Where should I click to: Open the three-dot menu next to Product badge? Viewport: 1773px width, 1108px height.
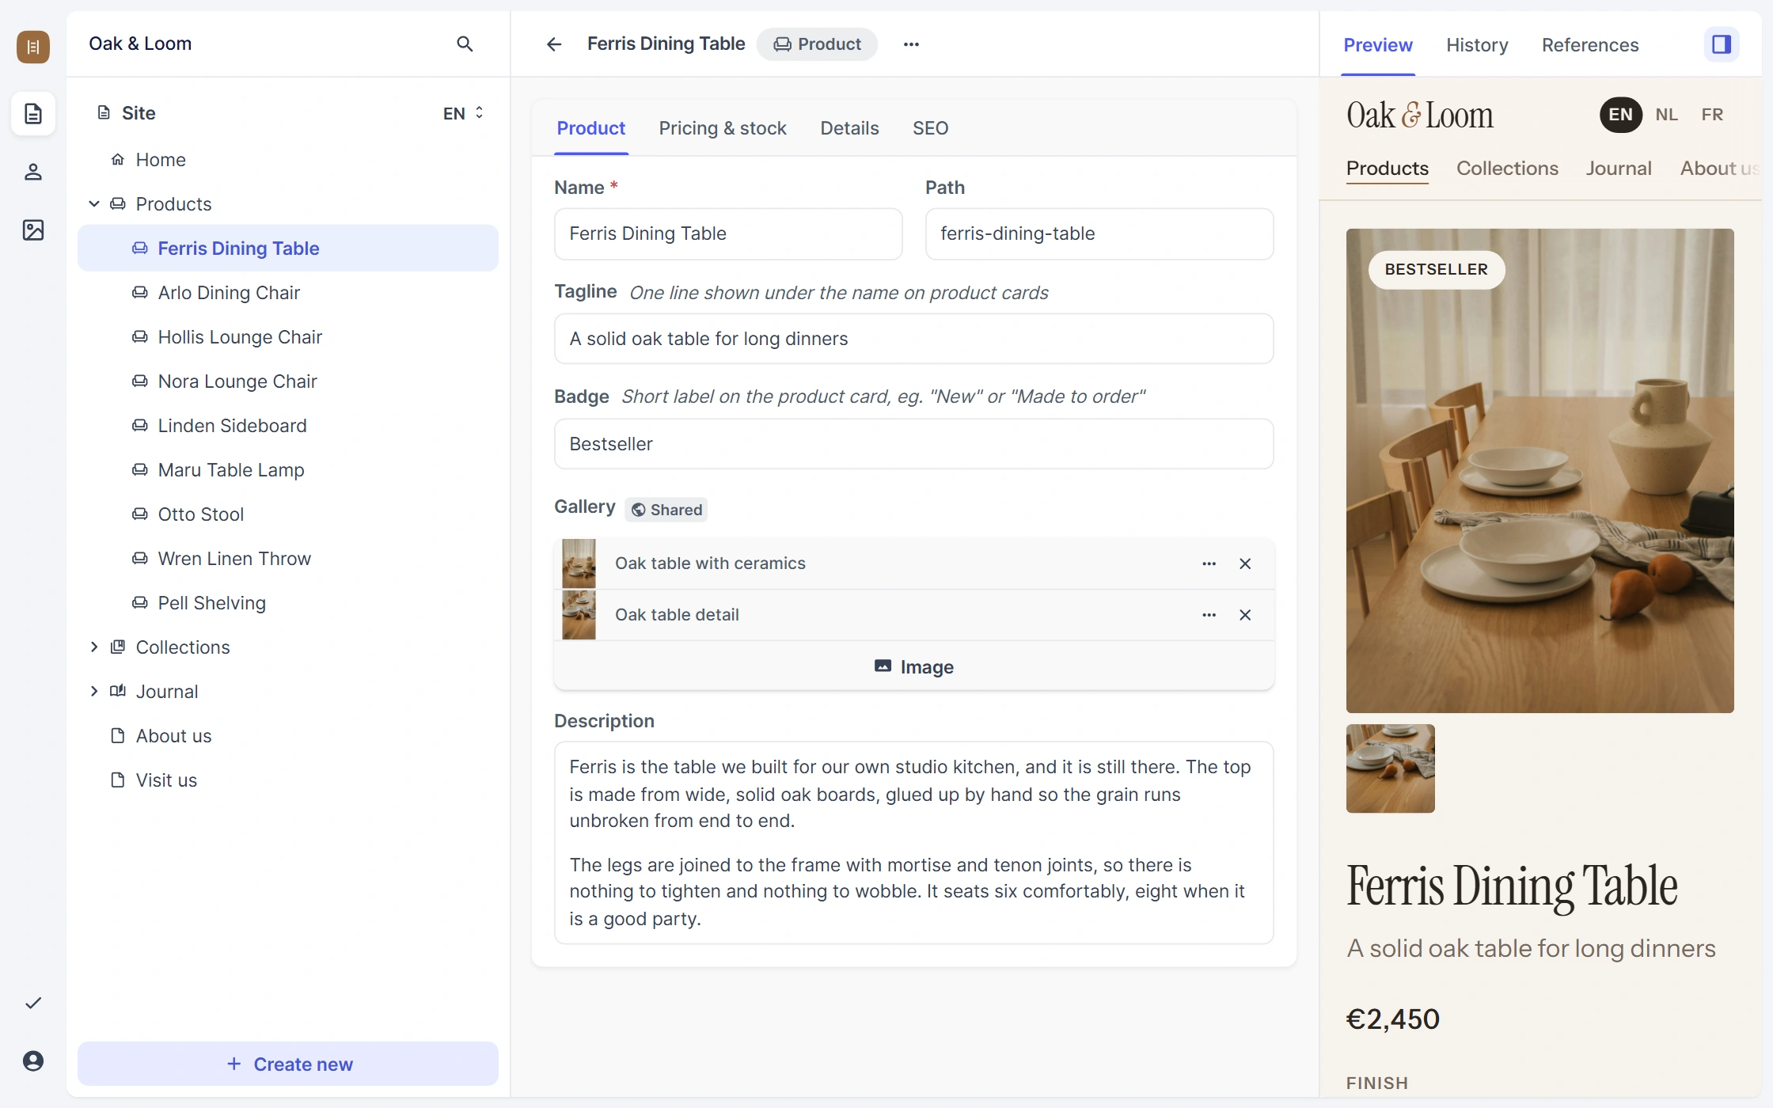point(911,44)
